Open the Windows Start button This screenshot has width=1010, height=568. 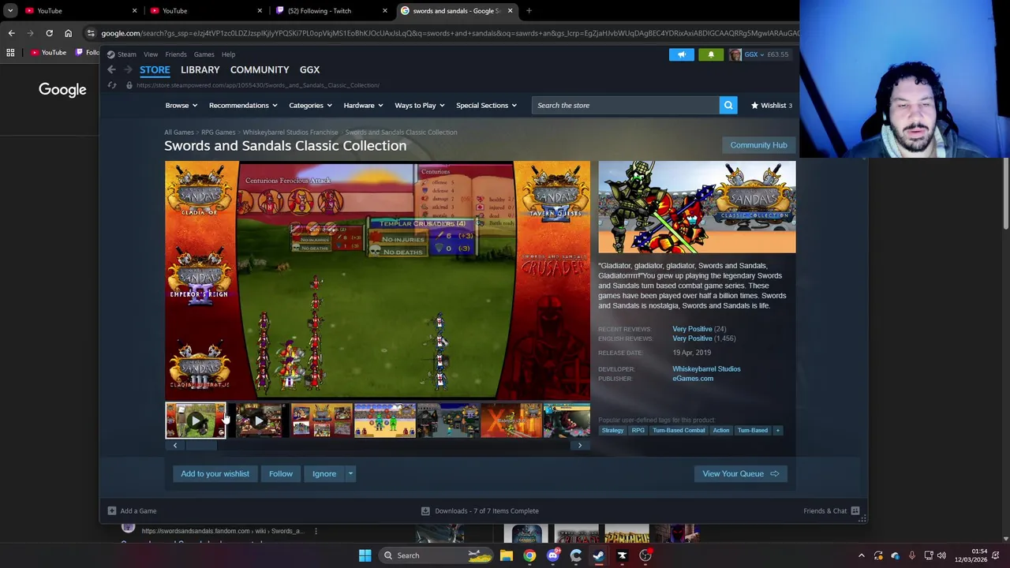click(x=365, y=555)
